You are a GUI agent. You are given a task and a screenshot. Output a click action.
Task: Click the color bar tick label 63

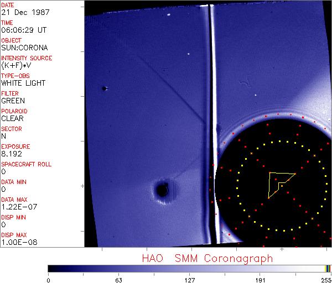118,280
